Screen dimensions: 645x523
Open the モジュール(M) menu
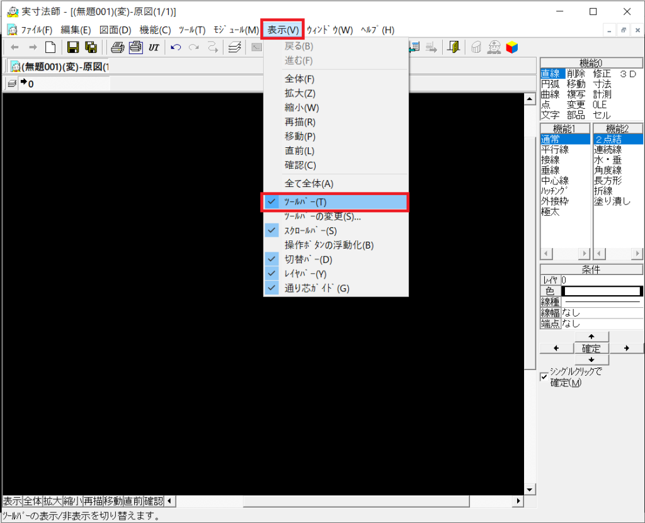(x=236, y=30)
